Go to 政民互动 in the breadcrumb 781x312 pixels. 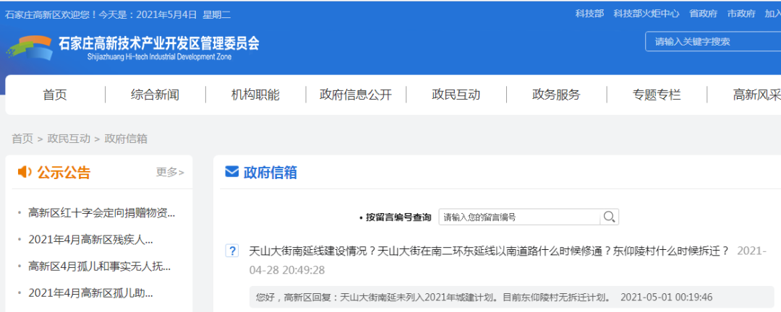click(x=69, y=139)
